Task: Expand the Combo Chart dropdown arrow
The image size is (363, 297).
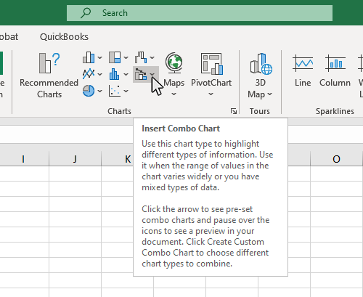Action: [x=152, y=74]
